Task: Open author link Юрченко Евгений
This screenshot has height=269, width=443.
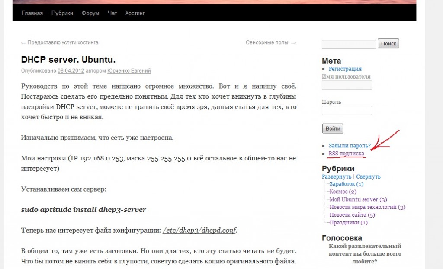Action: pos(129,70)
